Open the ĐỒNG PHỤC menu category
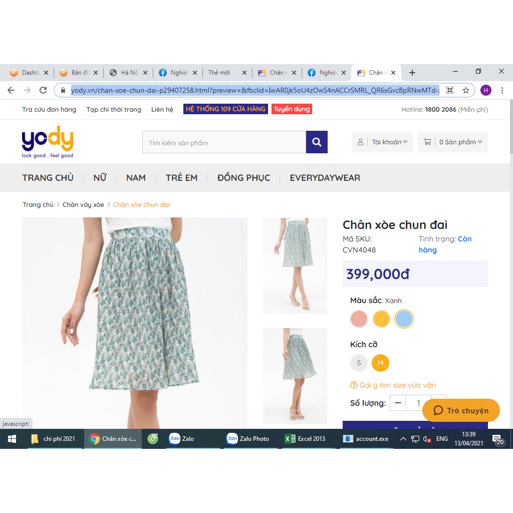Viewport: 513px width, 513px height. click(243, 178)
